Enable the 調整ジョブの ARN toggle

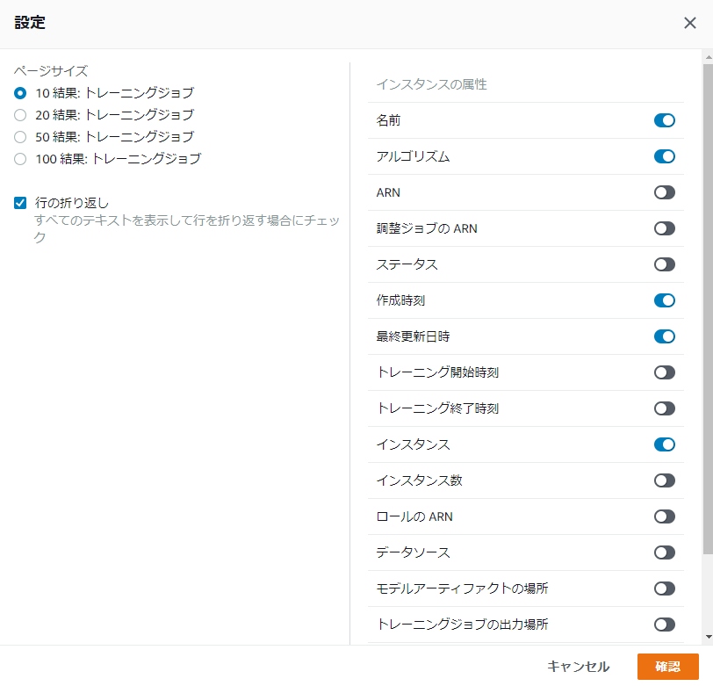(665, 228)
